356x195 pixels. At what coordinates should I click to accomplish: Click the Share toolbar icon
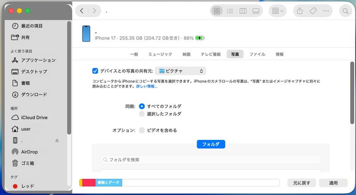coord(299,11)
